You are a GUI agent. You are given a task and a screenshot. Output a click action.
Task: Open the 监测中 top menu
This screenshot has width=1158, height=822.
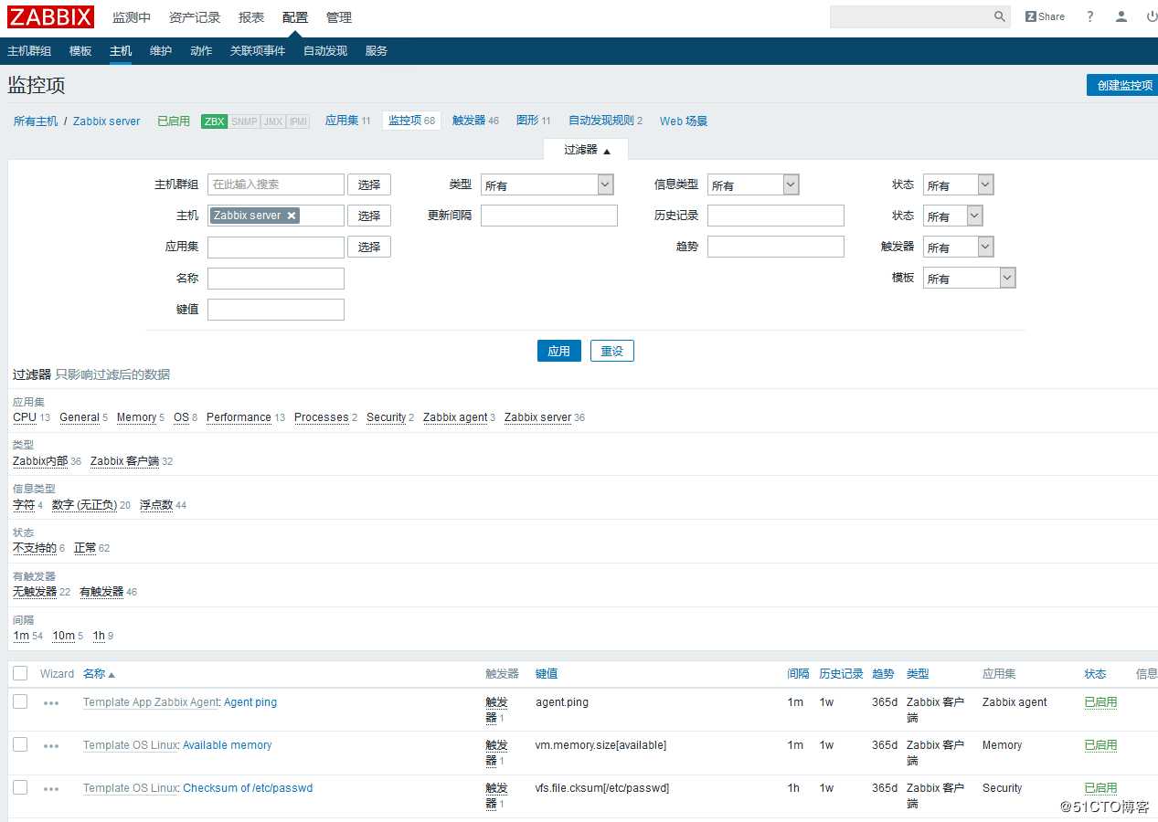coord(132,17)
